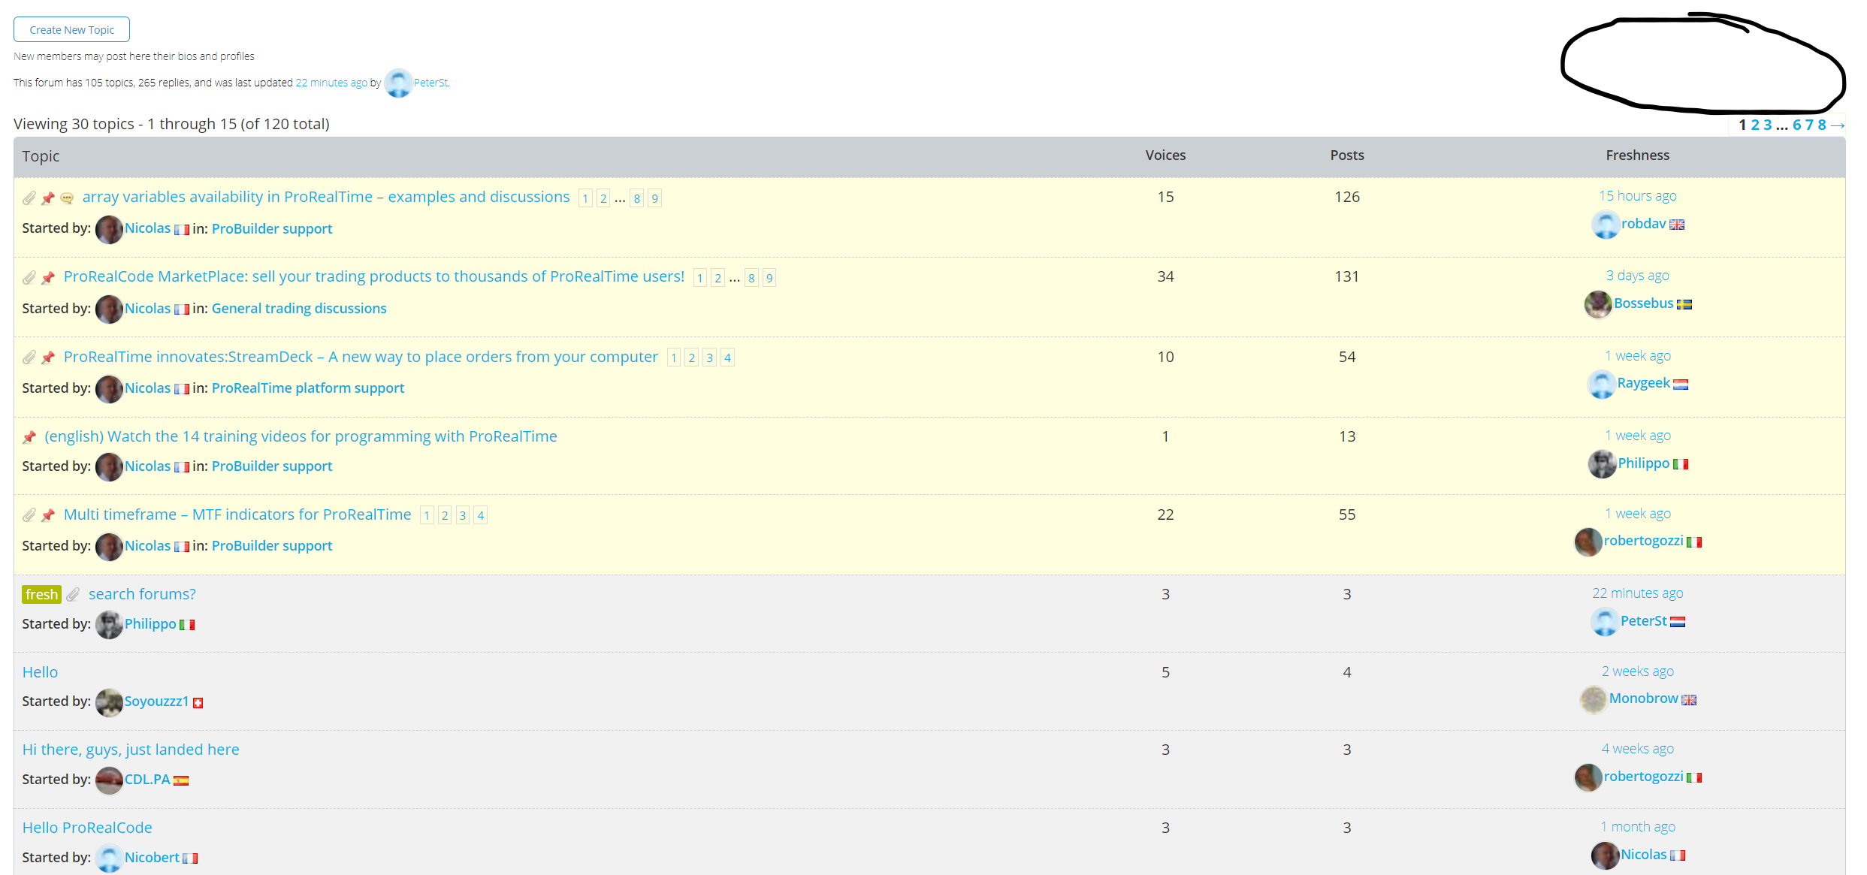The width and height of the screenshot is (1867, 875).
Task: Click Soyouzzz1 avatar on Hello topic
Action: point(109,702)
